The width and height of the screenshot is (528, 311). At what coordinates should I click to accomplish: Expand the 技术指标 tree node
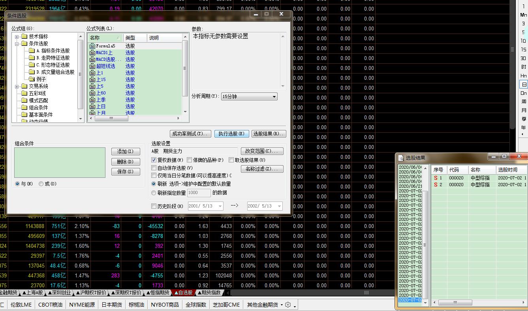tap(17, 37)
